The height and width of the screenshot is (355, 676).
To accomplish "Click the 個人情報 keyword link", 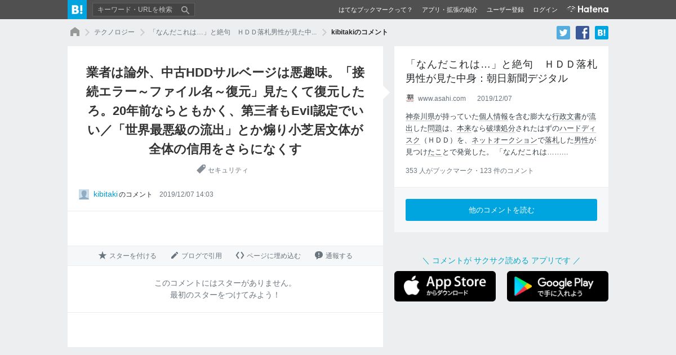I will [493, 117].
